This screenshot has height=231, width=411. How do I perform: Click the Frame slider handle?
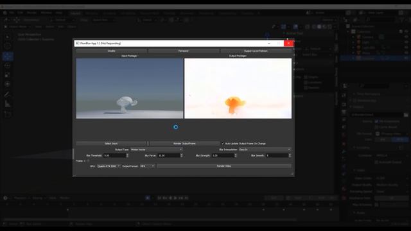point(88,161)
